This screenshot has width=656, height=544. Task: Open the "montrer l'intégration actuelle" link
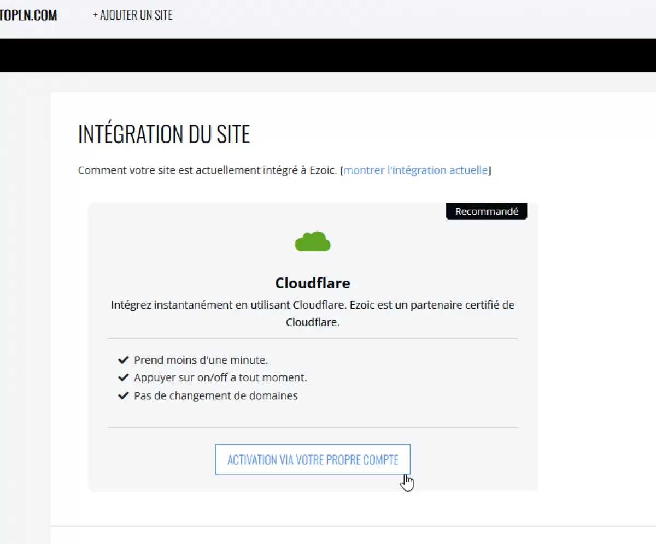(x=415, y=170)
